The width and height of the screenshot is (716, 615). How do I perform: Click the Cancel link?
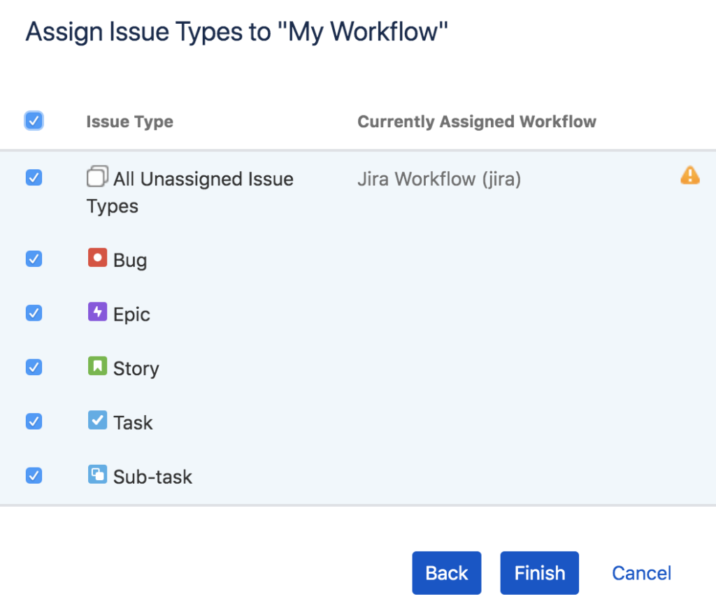tap(640, 572)
